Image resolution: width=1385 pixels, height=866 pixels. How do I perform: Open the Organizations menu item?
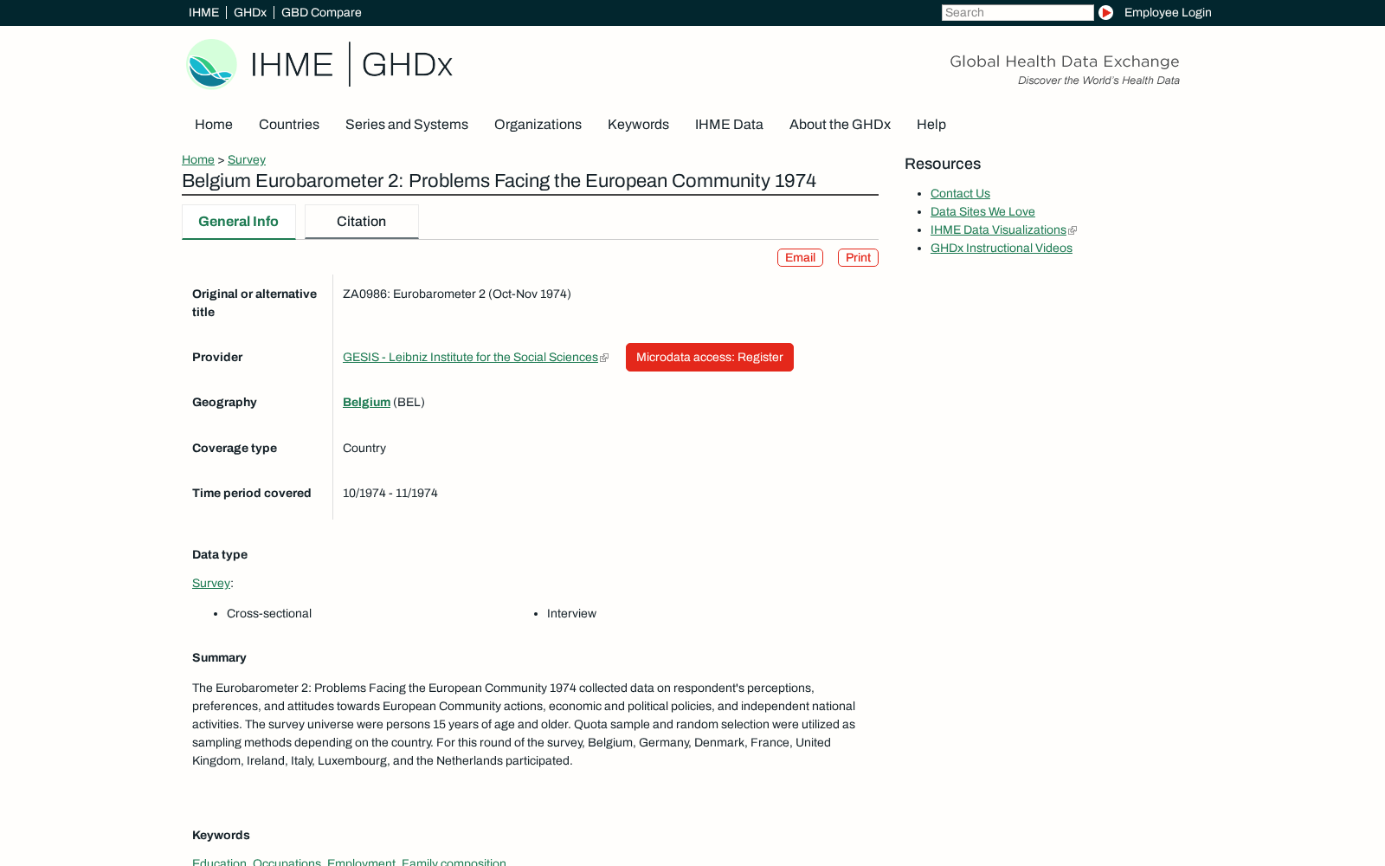click(538, 125)
